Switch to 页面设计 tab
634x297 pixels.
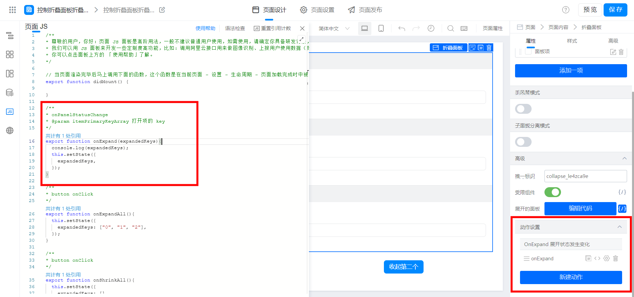tap(269, 10)
